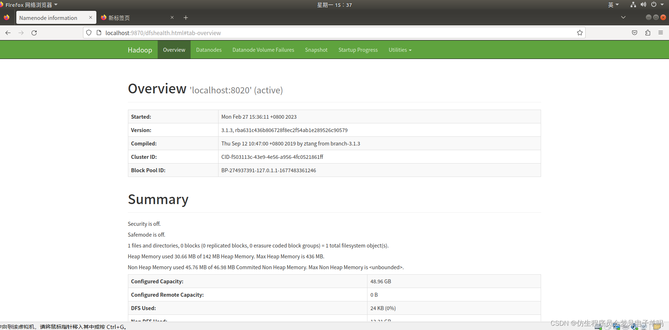Image resolution: width=669 pixels, height=330 pixels.
Task: Click the volume speaker icon in top bar
Action: (643, 5)
